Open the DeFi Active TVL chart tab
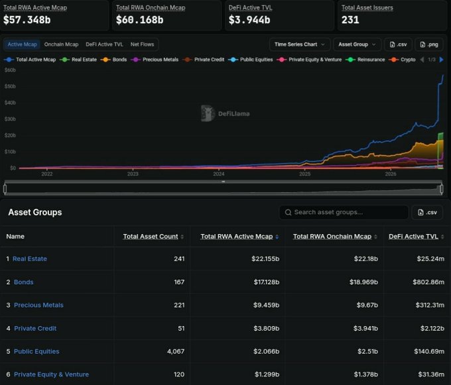The image size is (451, 385). 104,44
